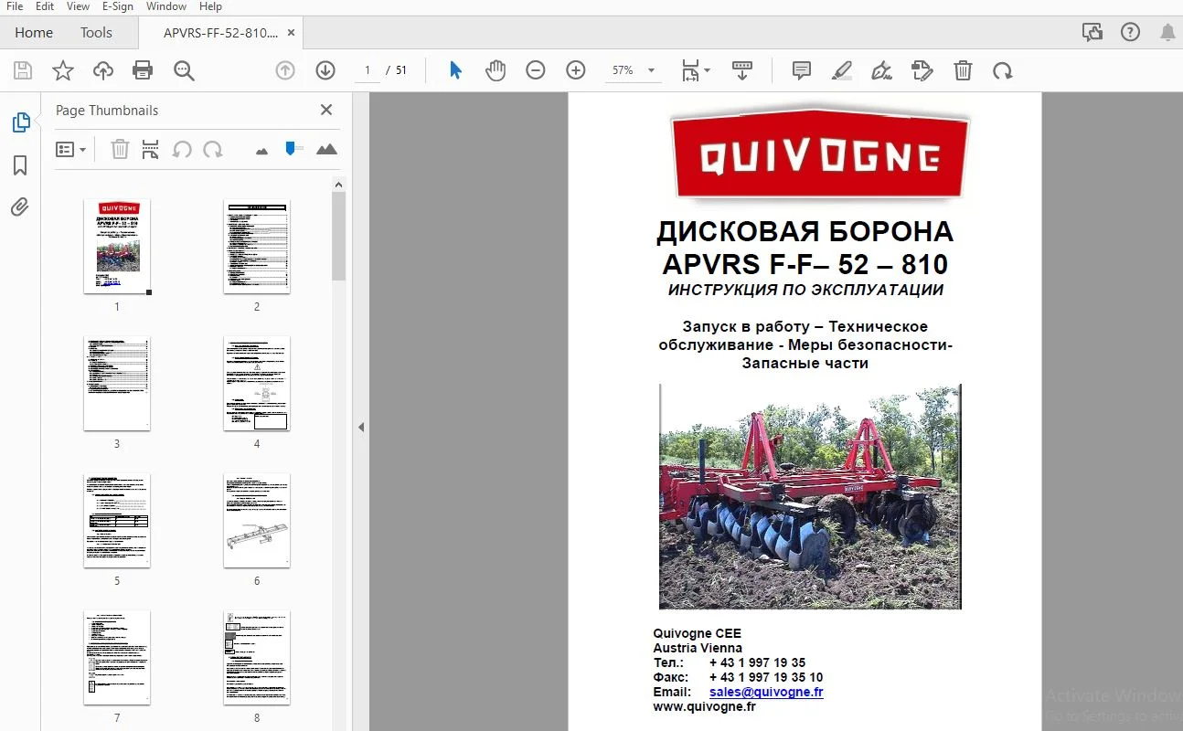Show the Attachments paperclip panel

click(x=20, y=207)
